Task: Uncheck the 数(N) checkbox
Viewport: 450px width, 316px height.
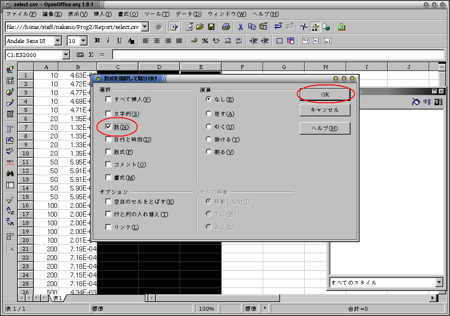Action: 108,126
